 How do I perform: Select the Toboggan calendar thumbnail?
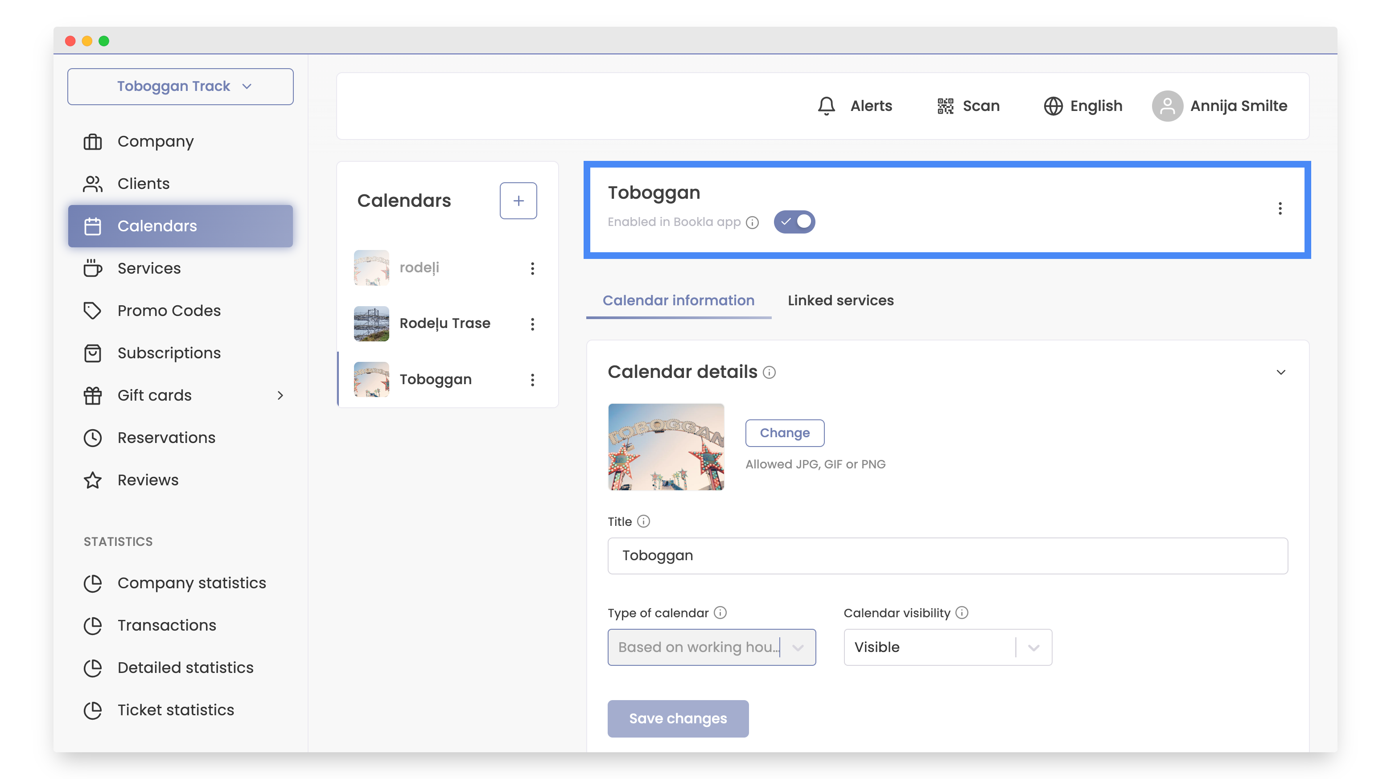coord(371,379)
